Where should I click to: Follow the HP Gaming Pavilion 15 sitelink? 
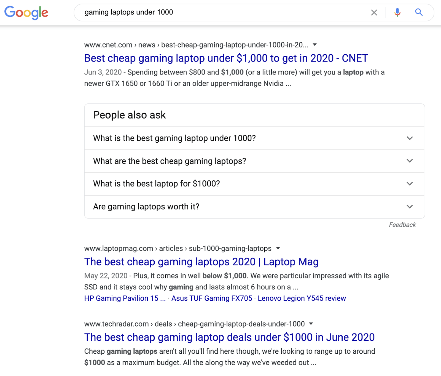[125, 298]
